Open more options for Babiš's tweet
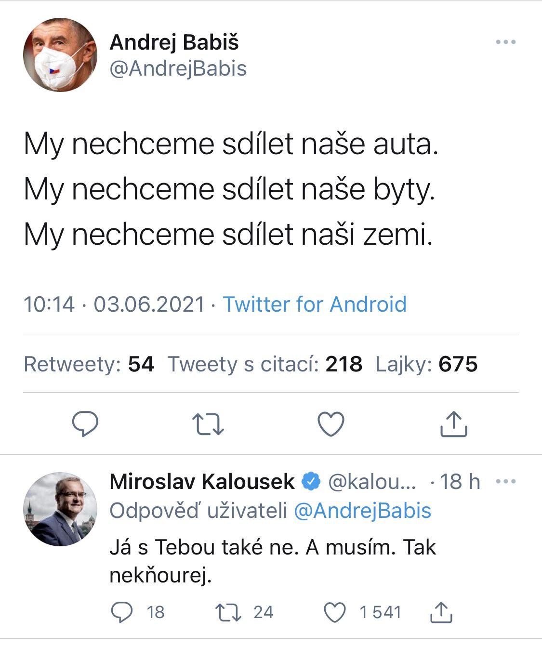542x647 pixels. (505, 42)
